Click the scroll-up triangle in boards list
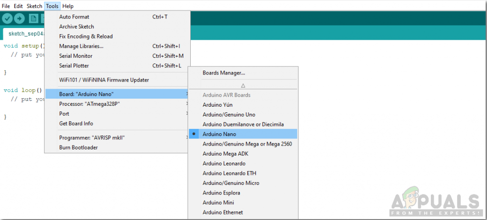This screenshot has height=220, width=487. (243, 85)
